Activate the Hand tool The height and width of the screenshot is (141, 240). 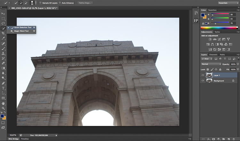pos(3,103)
